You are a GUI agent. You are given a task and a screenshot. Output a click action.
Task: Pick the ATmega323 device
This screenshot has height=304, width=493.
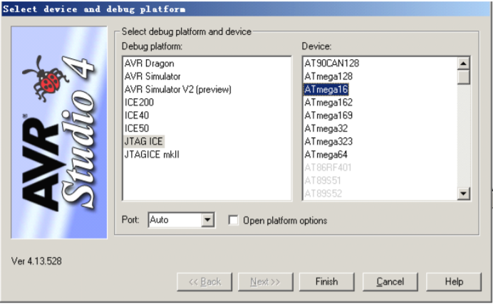coord(328,142)
